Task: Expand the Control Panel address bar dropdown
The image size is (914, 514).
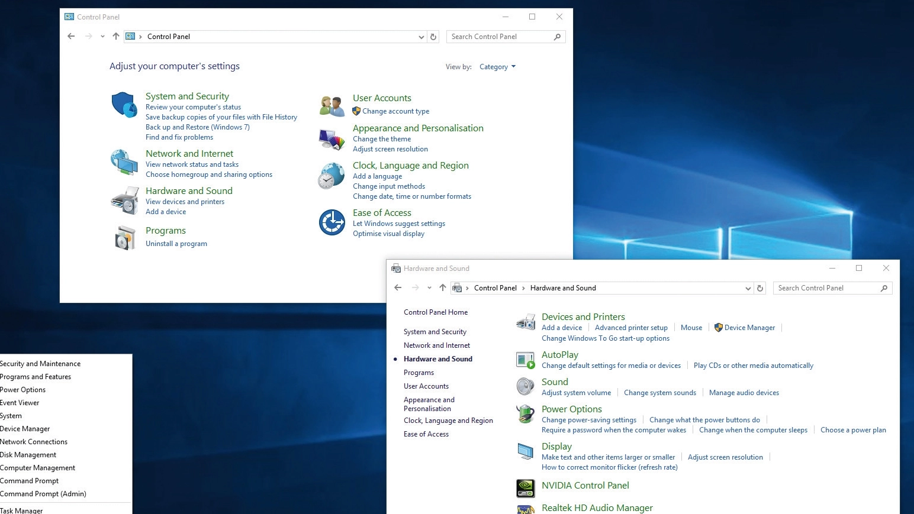Action: coord(421,37)
